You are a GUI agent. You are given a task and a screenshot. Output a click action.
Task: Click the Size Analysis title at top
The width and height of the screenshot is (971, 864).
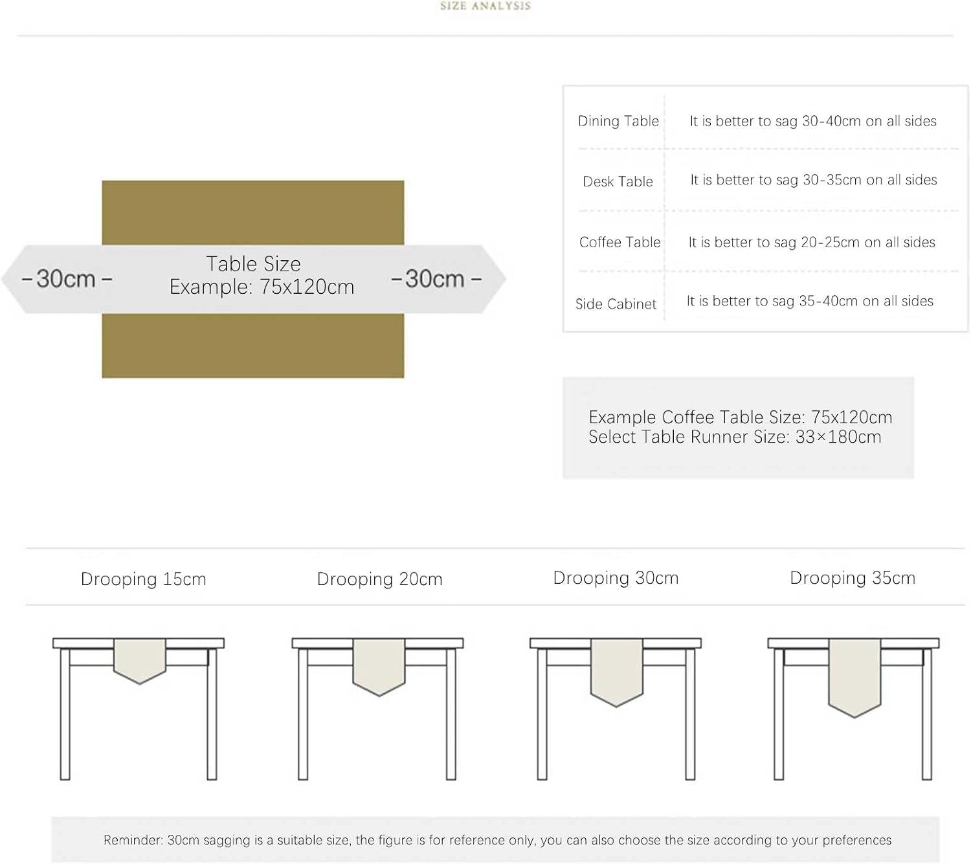coord(485,6)
